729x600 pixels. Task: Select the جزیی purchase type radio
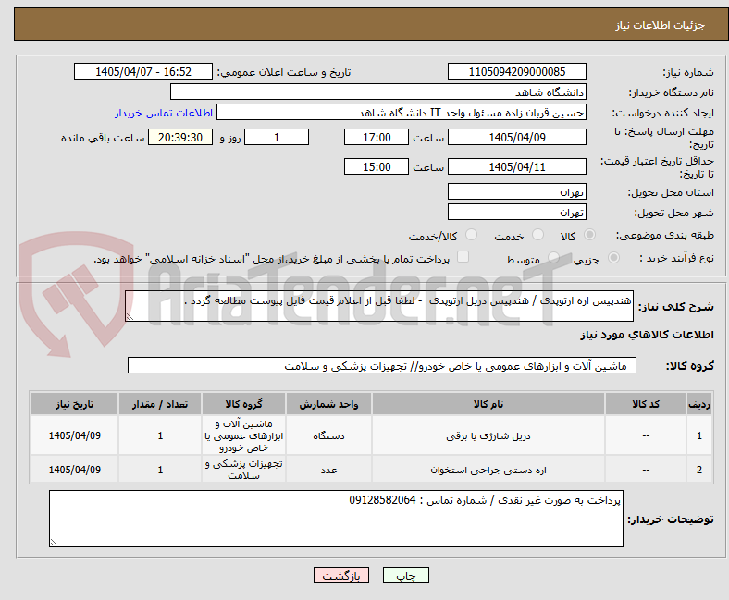pos(613,258)
